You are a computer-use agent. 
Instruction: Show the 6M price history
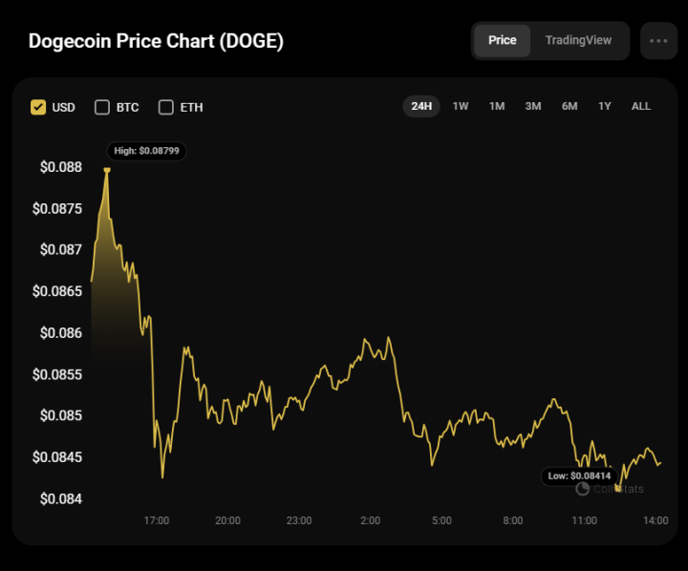click(570, 106)
